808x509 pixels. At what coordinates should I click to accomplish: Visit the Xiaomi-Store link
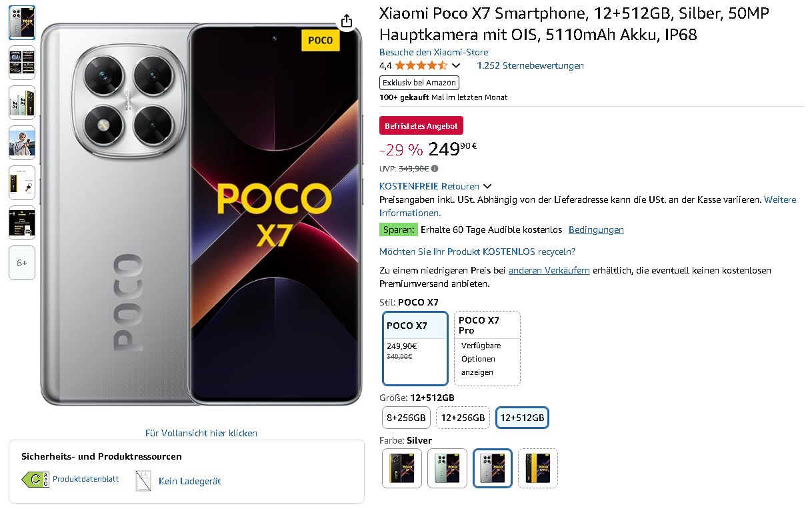pos(433,52)
